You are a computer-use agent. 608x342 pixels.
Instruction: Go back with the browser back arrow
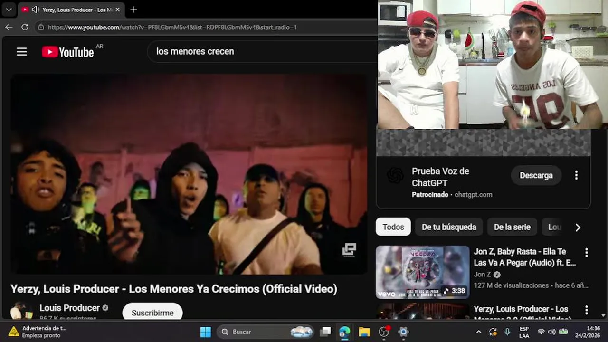coord(9,27)
